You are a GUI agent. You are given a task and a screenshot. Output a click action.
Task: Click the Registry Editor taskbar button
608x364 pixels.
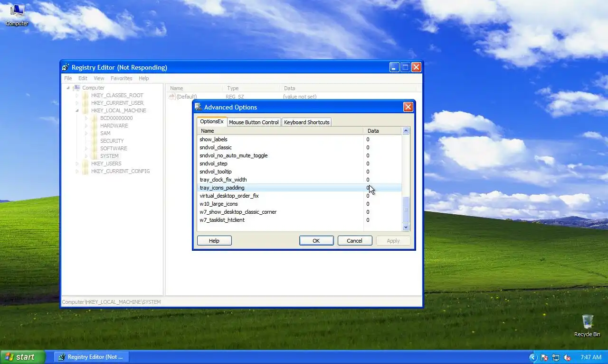click(91, 357)
